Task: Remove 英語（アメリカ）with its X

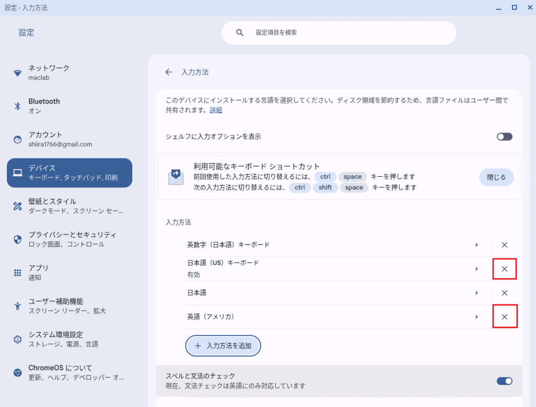Action: 504,317
